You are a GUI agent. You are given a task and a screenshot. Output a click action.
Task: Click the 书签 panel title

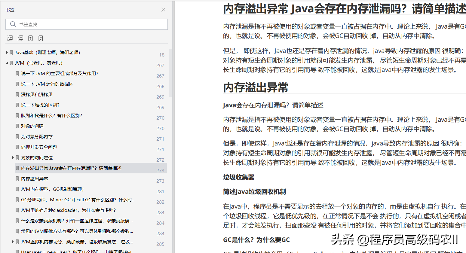[10, 10]
